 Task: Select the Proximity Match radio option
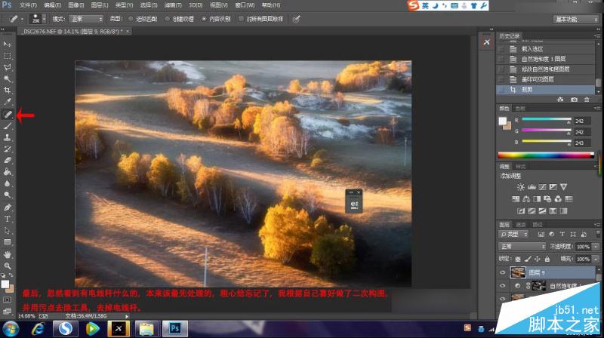[131, 19]
